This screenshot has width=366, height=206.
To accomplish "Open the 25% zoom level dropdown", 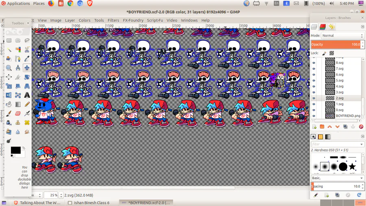I will click(x=61, y=195).
